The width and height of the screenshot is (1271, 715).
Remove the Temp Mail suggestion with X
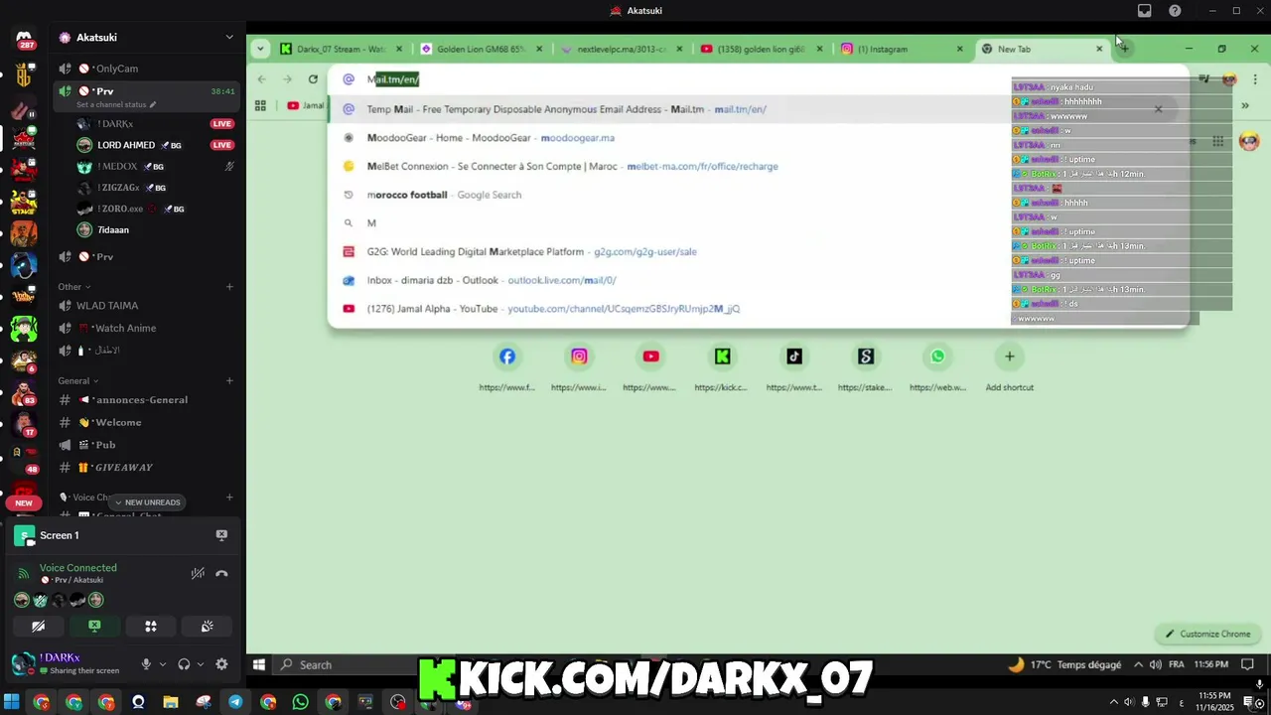[x=1158, y=109]
